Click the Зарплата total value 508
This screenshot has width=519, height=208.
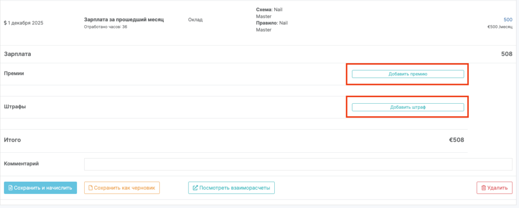pos(506,54)
